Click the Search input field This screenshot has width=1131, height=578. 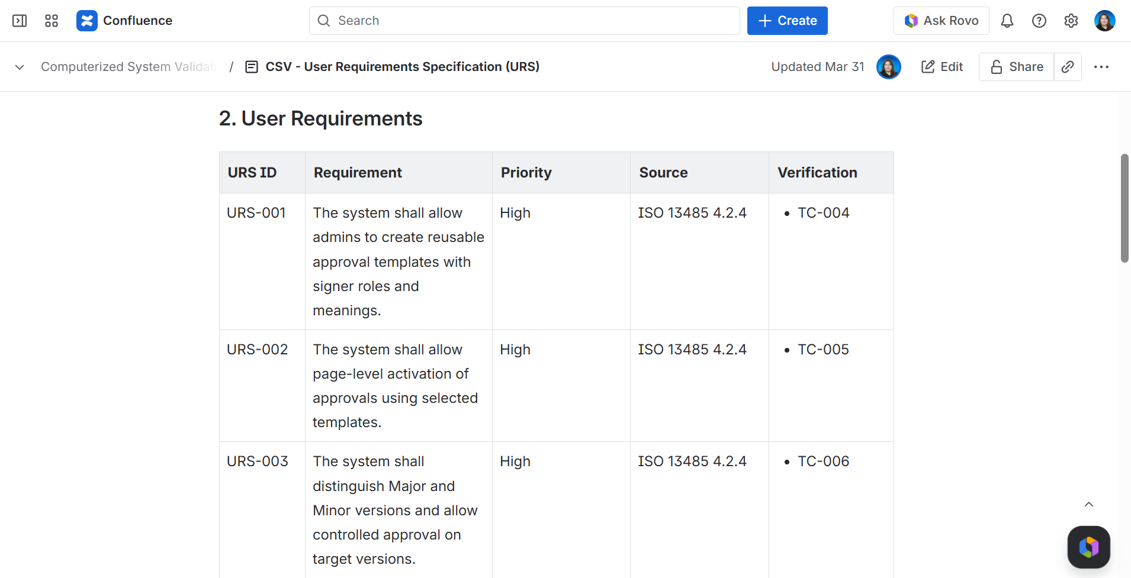click(x=525, y=21)
